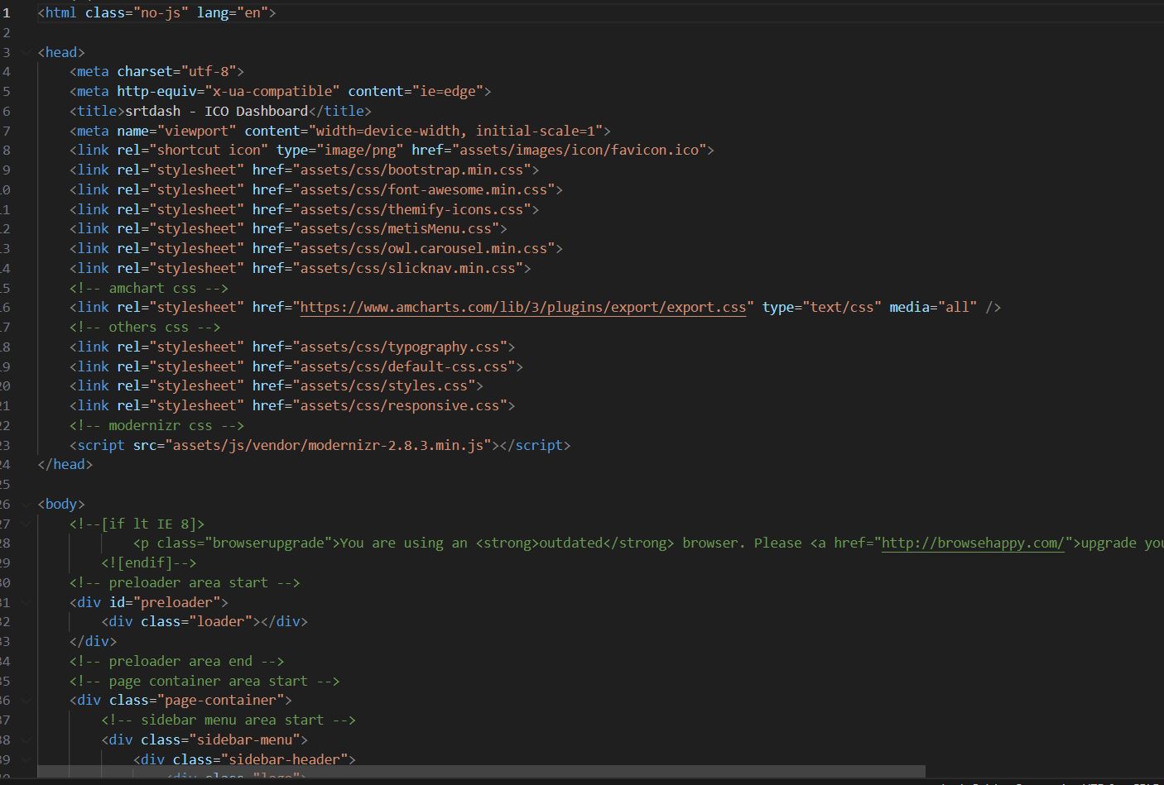This screenshot has width=1164, height=785.
Task: Place cursor in the 'srtdash - ICO Dashboard' title text
Action: tap(217, 111)
